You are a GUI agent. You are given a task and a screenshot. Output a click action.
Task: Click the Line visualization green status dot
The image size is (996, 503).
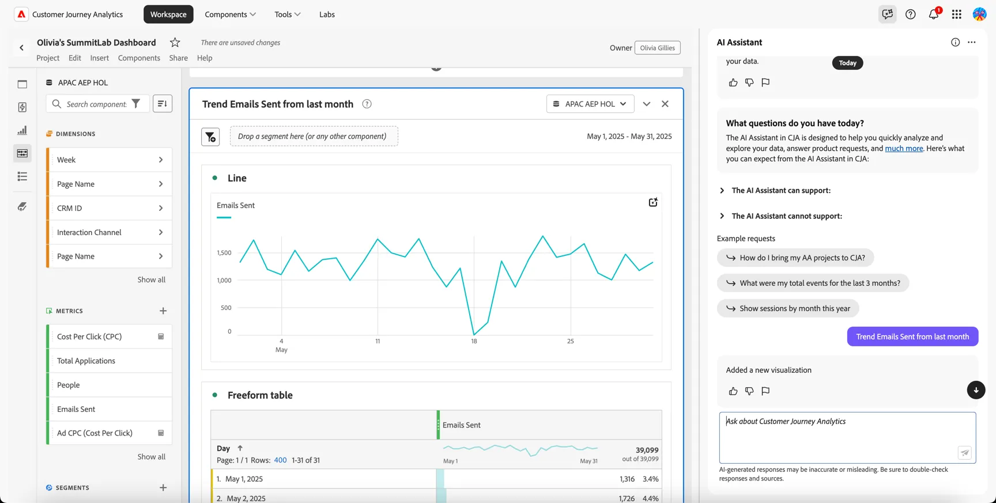[x=215, y=178]
